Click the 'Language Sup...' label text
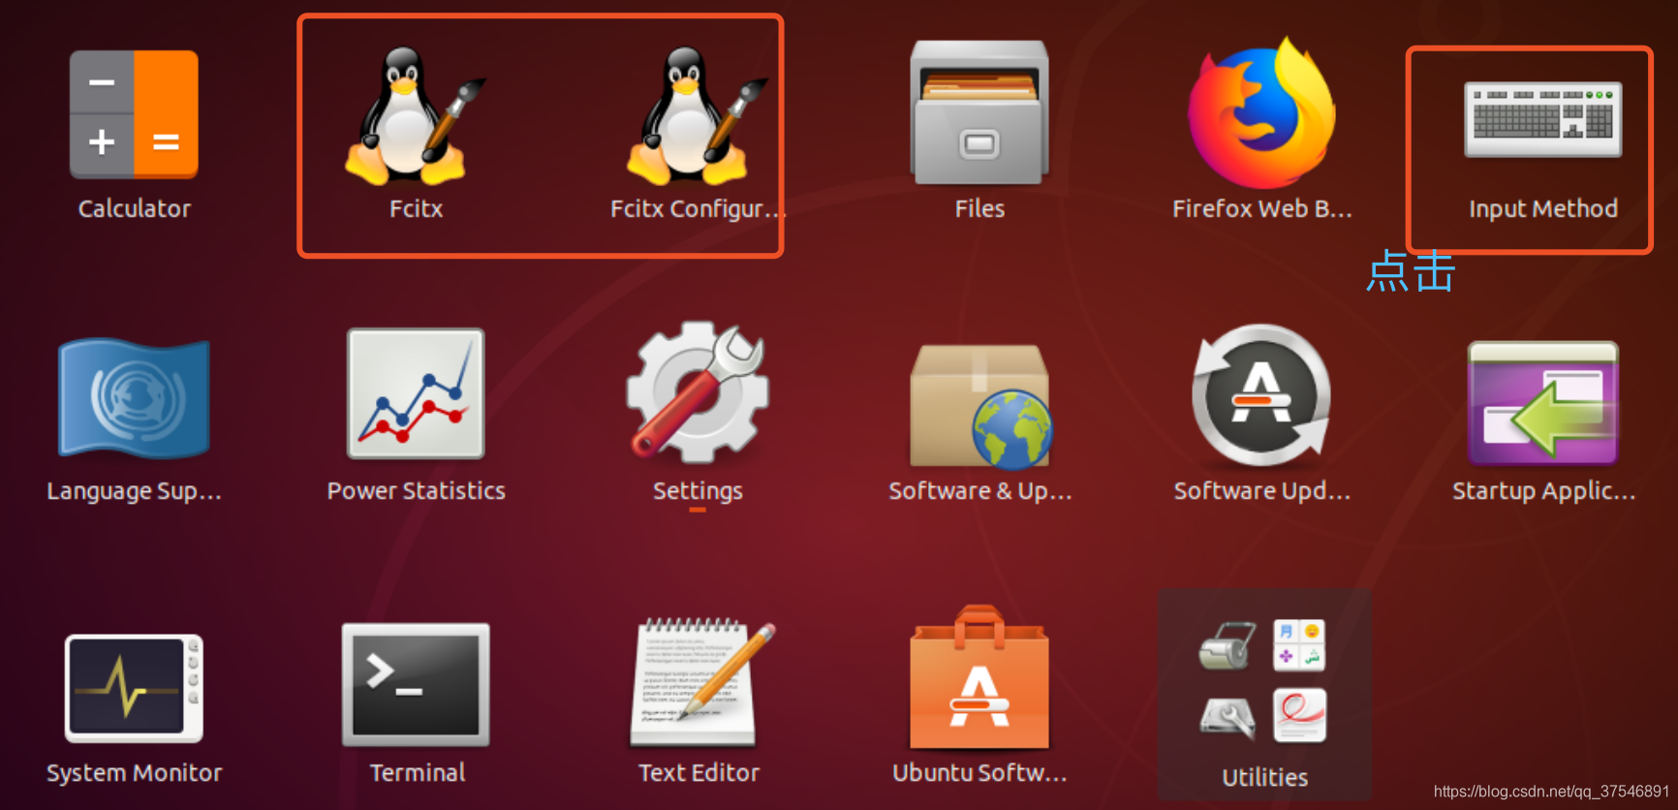The height and width of the screenshot is (810, 1678). pyautogui.click(x=134, y=491)
